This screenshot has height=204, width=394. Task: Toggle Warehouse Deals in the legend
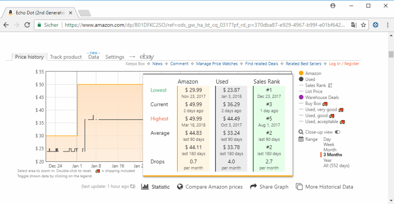pos(322,97)
